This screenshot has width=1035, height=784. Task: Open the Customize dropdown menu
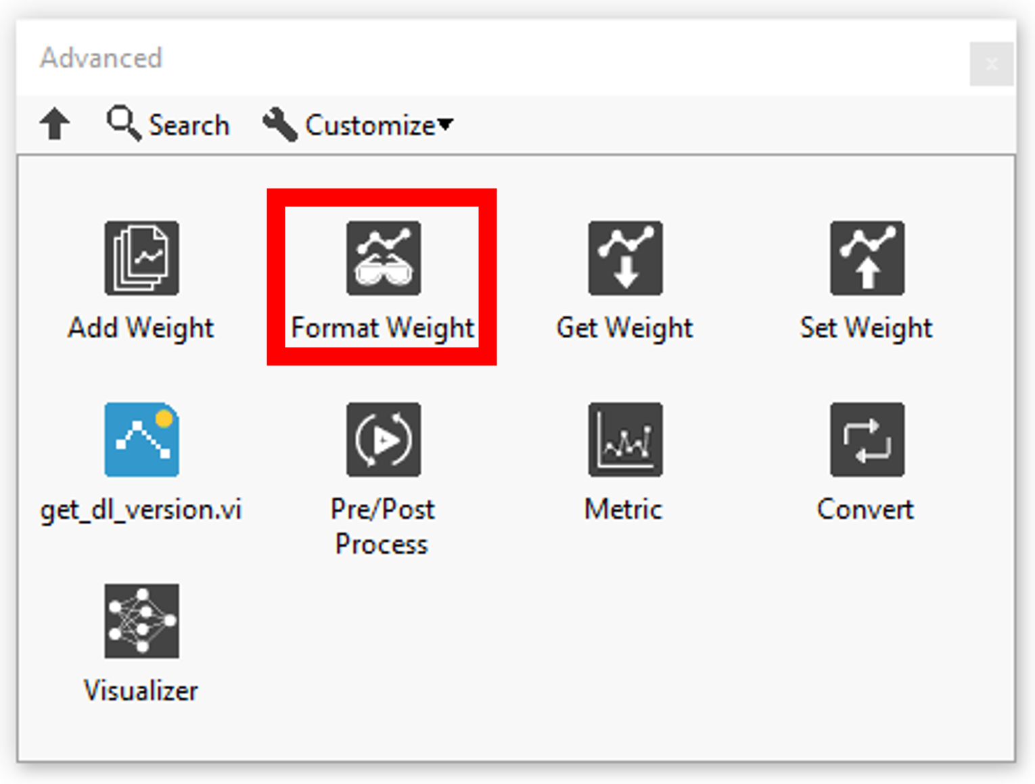coord(359,125)
